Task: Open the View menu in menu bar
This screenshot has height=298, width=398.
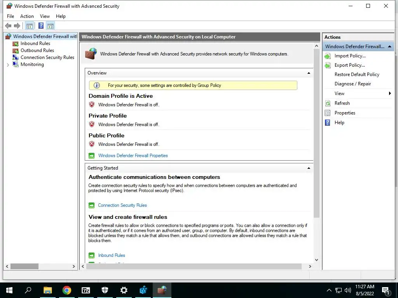Action: (45, 16)
